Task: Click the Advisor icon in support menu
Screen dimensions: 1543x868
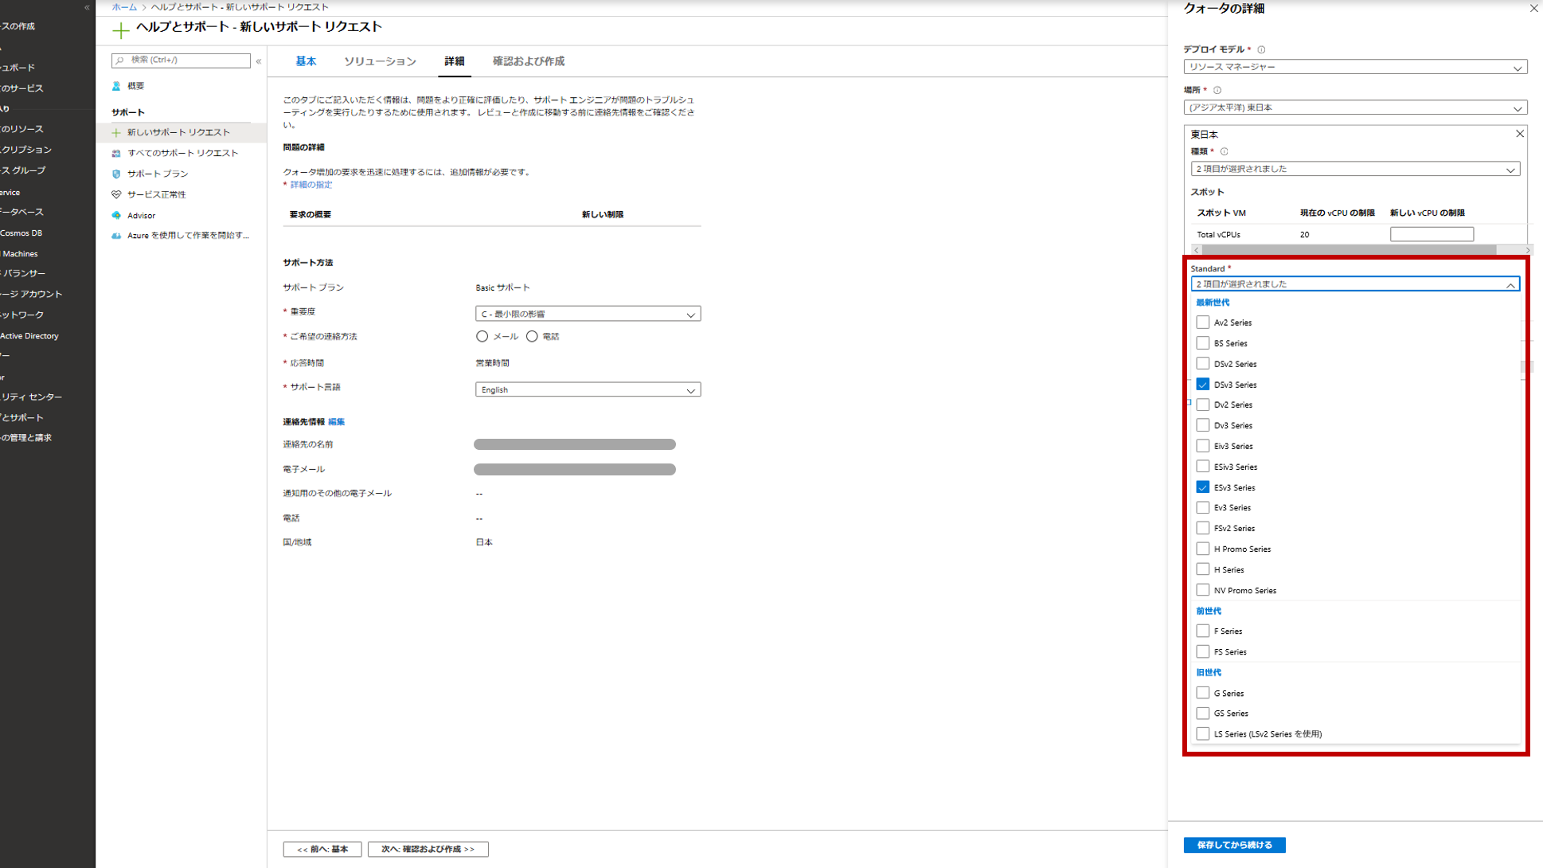Action: (116, 215)
